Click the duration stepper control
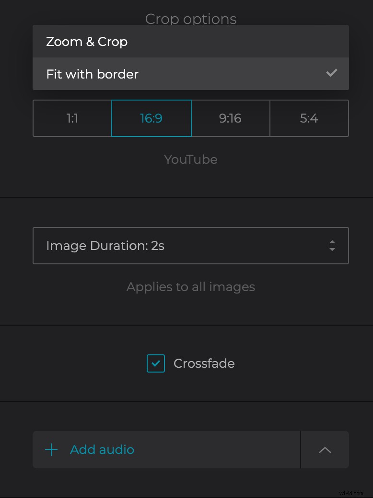373x498 pixels. [x=332, y=246]
